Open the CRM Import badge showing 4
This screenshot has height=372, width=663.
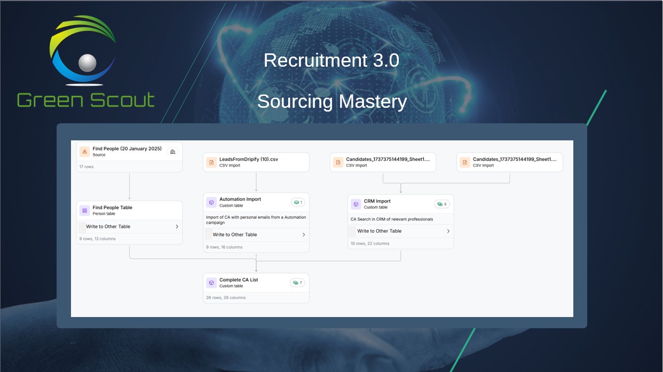click(441, 204)
